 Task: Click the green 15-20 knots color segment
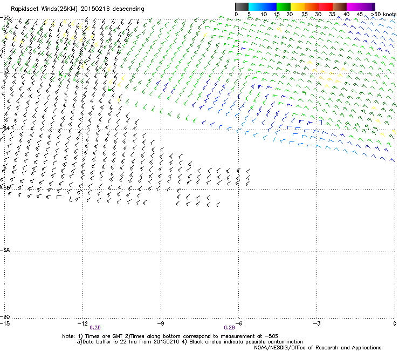(x=284, y=6)
